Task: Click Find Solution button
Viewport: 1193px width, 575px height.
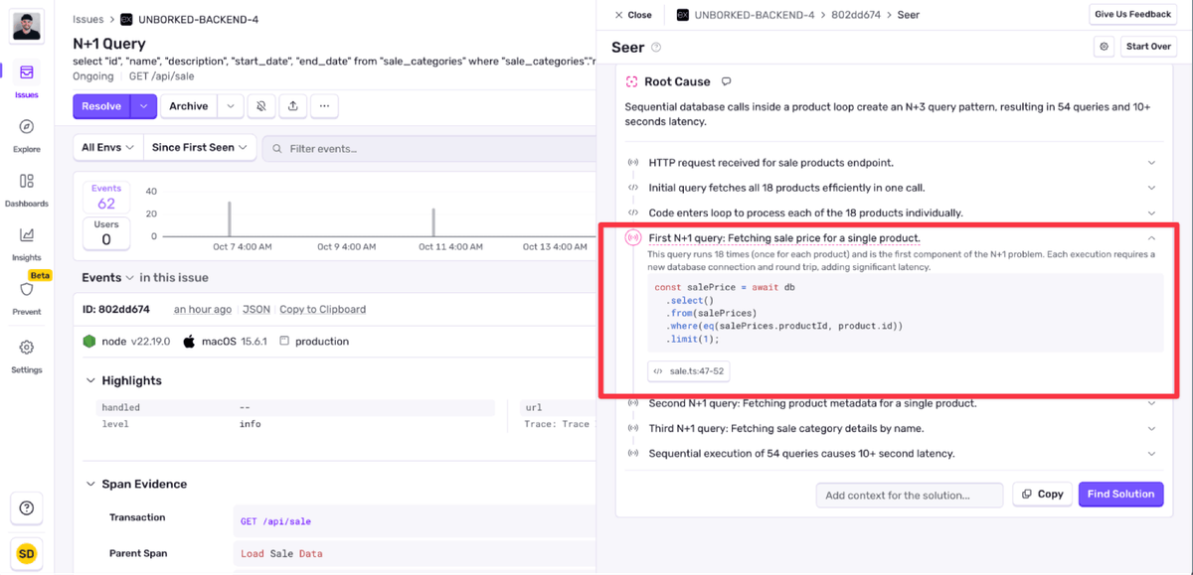Action: click(x=1120, y=494)
